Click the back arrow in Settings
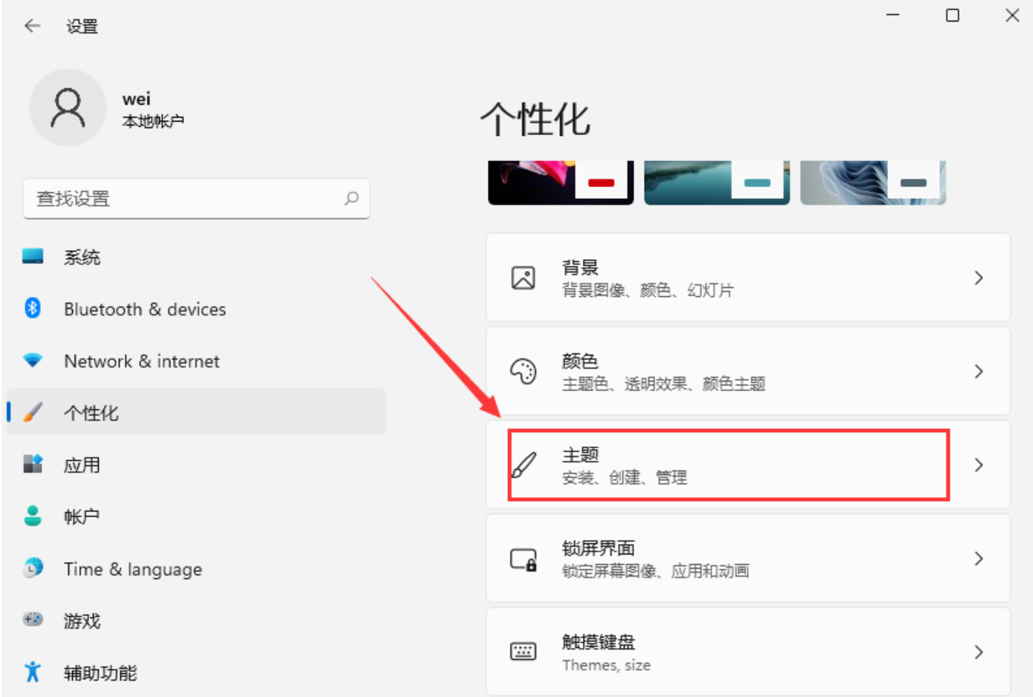The height and width of the screenshot is (697, 1033). point(32,25)
